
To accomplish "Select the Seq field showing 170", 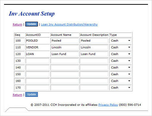I will click(x=20, y=87).
